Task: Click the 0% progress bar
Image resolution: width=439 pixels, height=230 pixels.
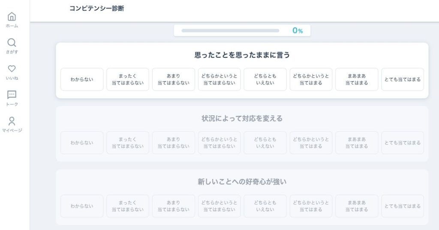Action: [x=230, y=31]
